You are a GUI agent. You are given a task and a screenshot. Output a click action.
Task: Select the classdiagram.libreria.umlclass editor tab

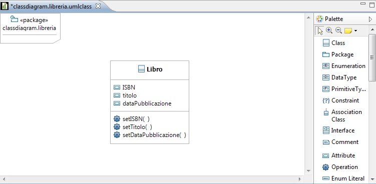coord(51,6)
